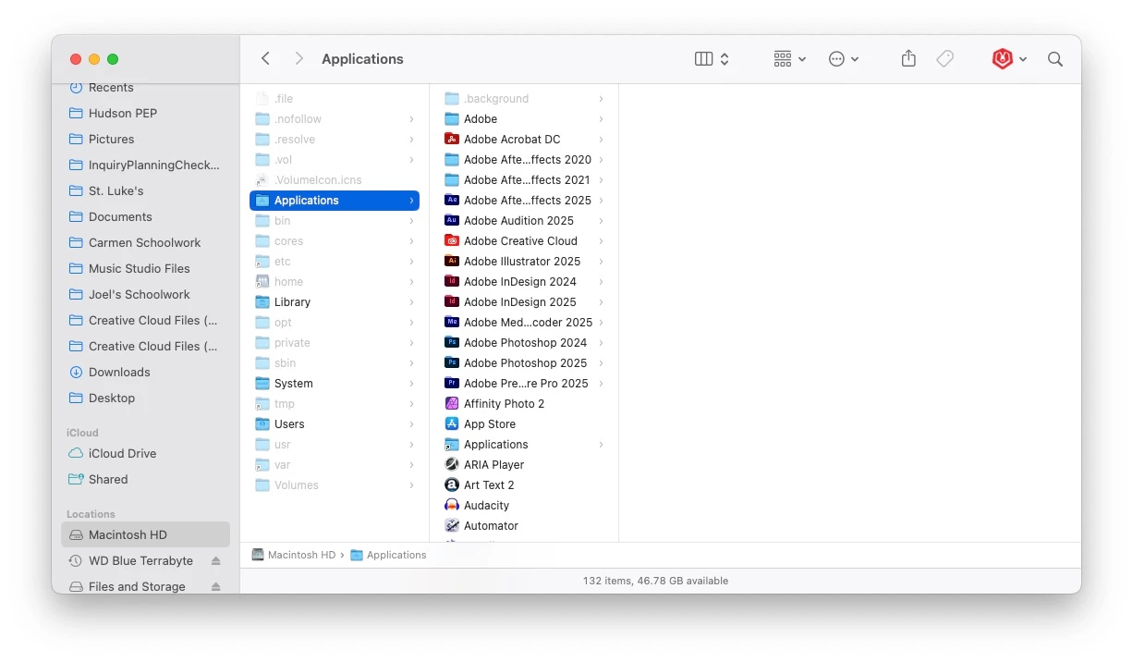Go back with the left chevron

265,58
